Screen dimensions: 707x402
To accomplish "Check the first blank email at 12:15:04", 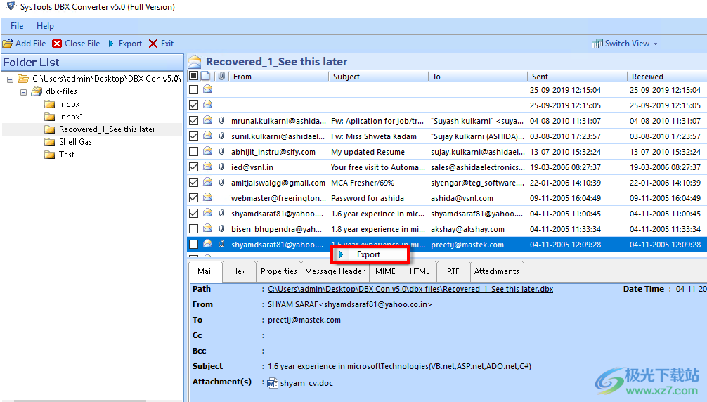I will pos(194,90).
